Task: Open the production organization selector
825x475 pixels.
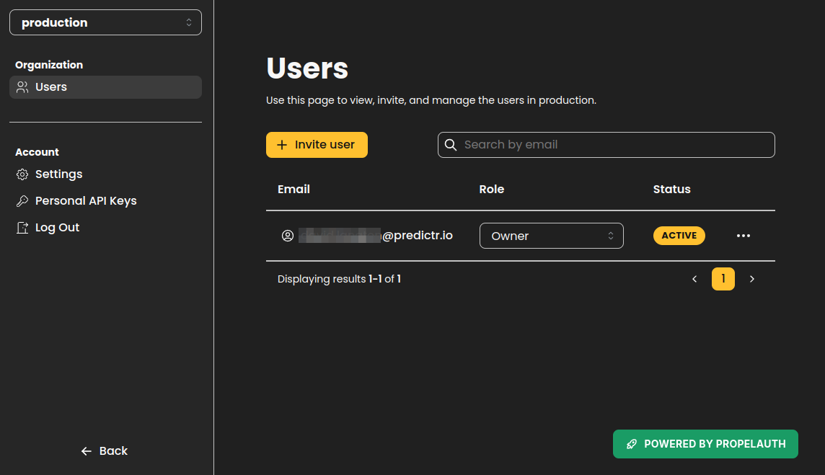Action: coord(105,22)
